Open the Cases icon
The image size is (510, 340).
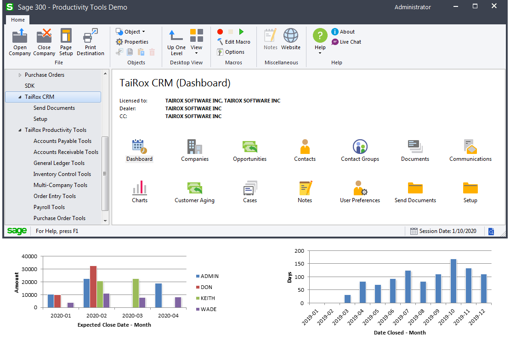pos(250,192)
